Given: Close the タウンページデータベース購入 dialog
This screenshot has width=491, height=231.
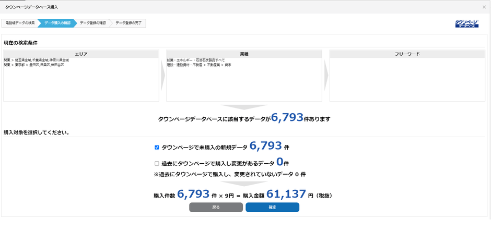Looking at the screenshot, I should pyautogui.click(x=484, y=7).
